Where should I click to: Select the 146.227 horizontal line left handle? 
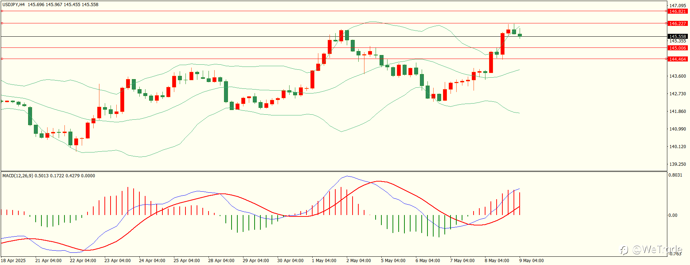[x=2, y=23]
